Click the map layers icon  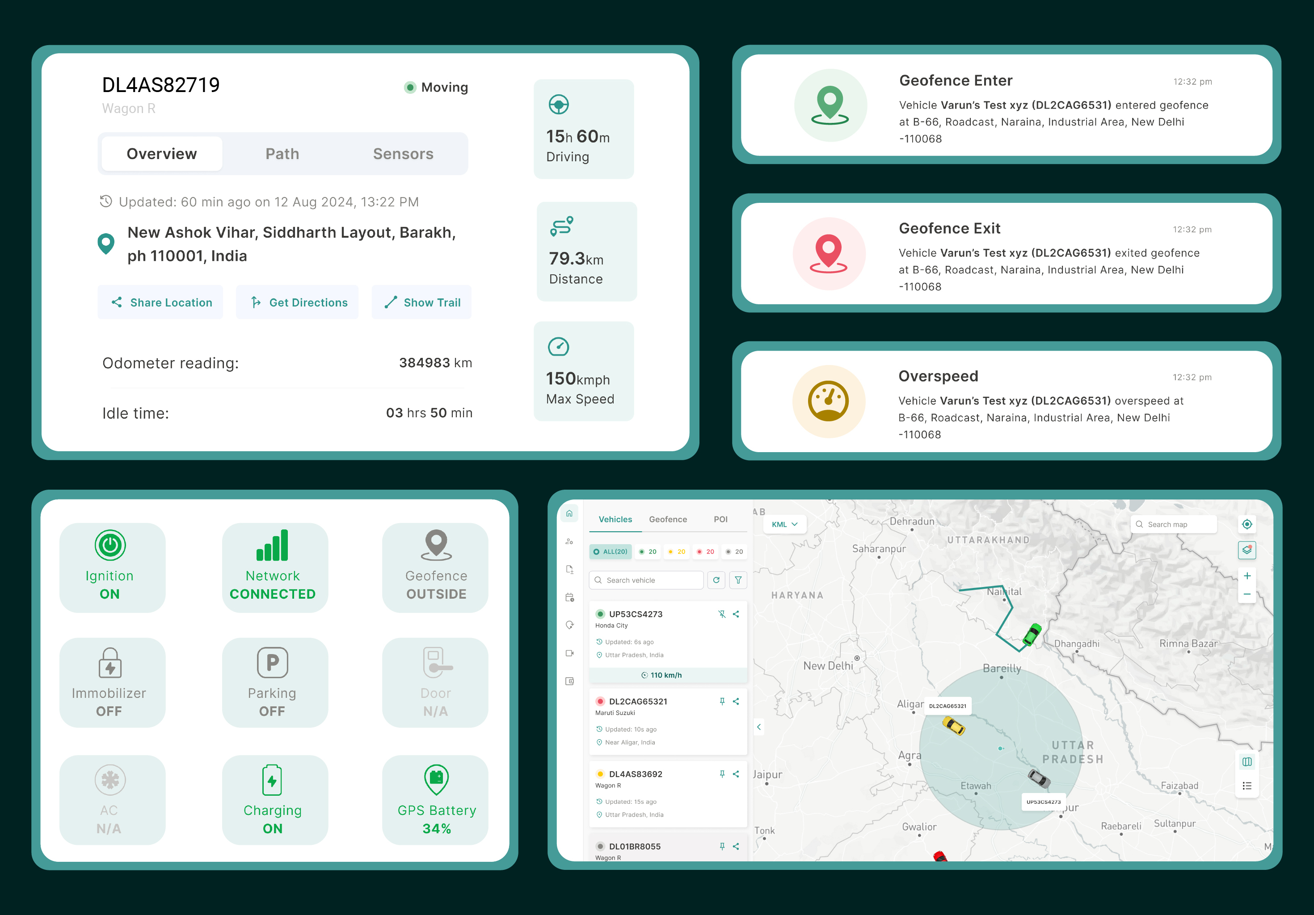pyautogui.click(x=1247, y=550)
